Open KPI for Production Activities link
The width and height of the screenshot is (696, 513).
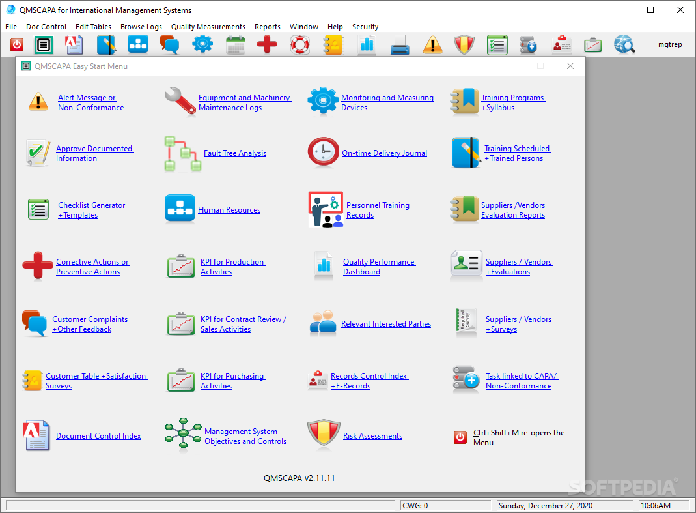[233, 267]
